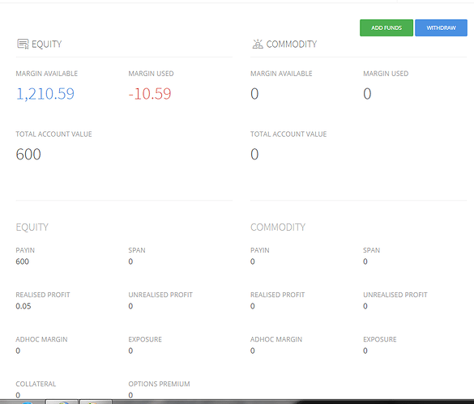Click the Equity OPTIONS PREMIUM label

[159, 384]
